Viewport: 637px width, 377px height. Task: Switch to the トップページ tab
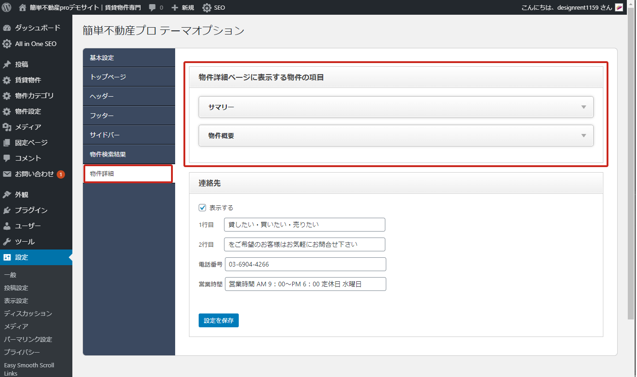click(x=129, y=77)
